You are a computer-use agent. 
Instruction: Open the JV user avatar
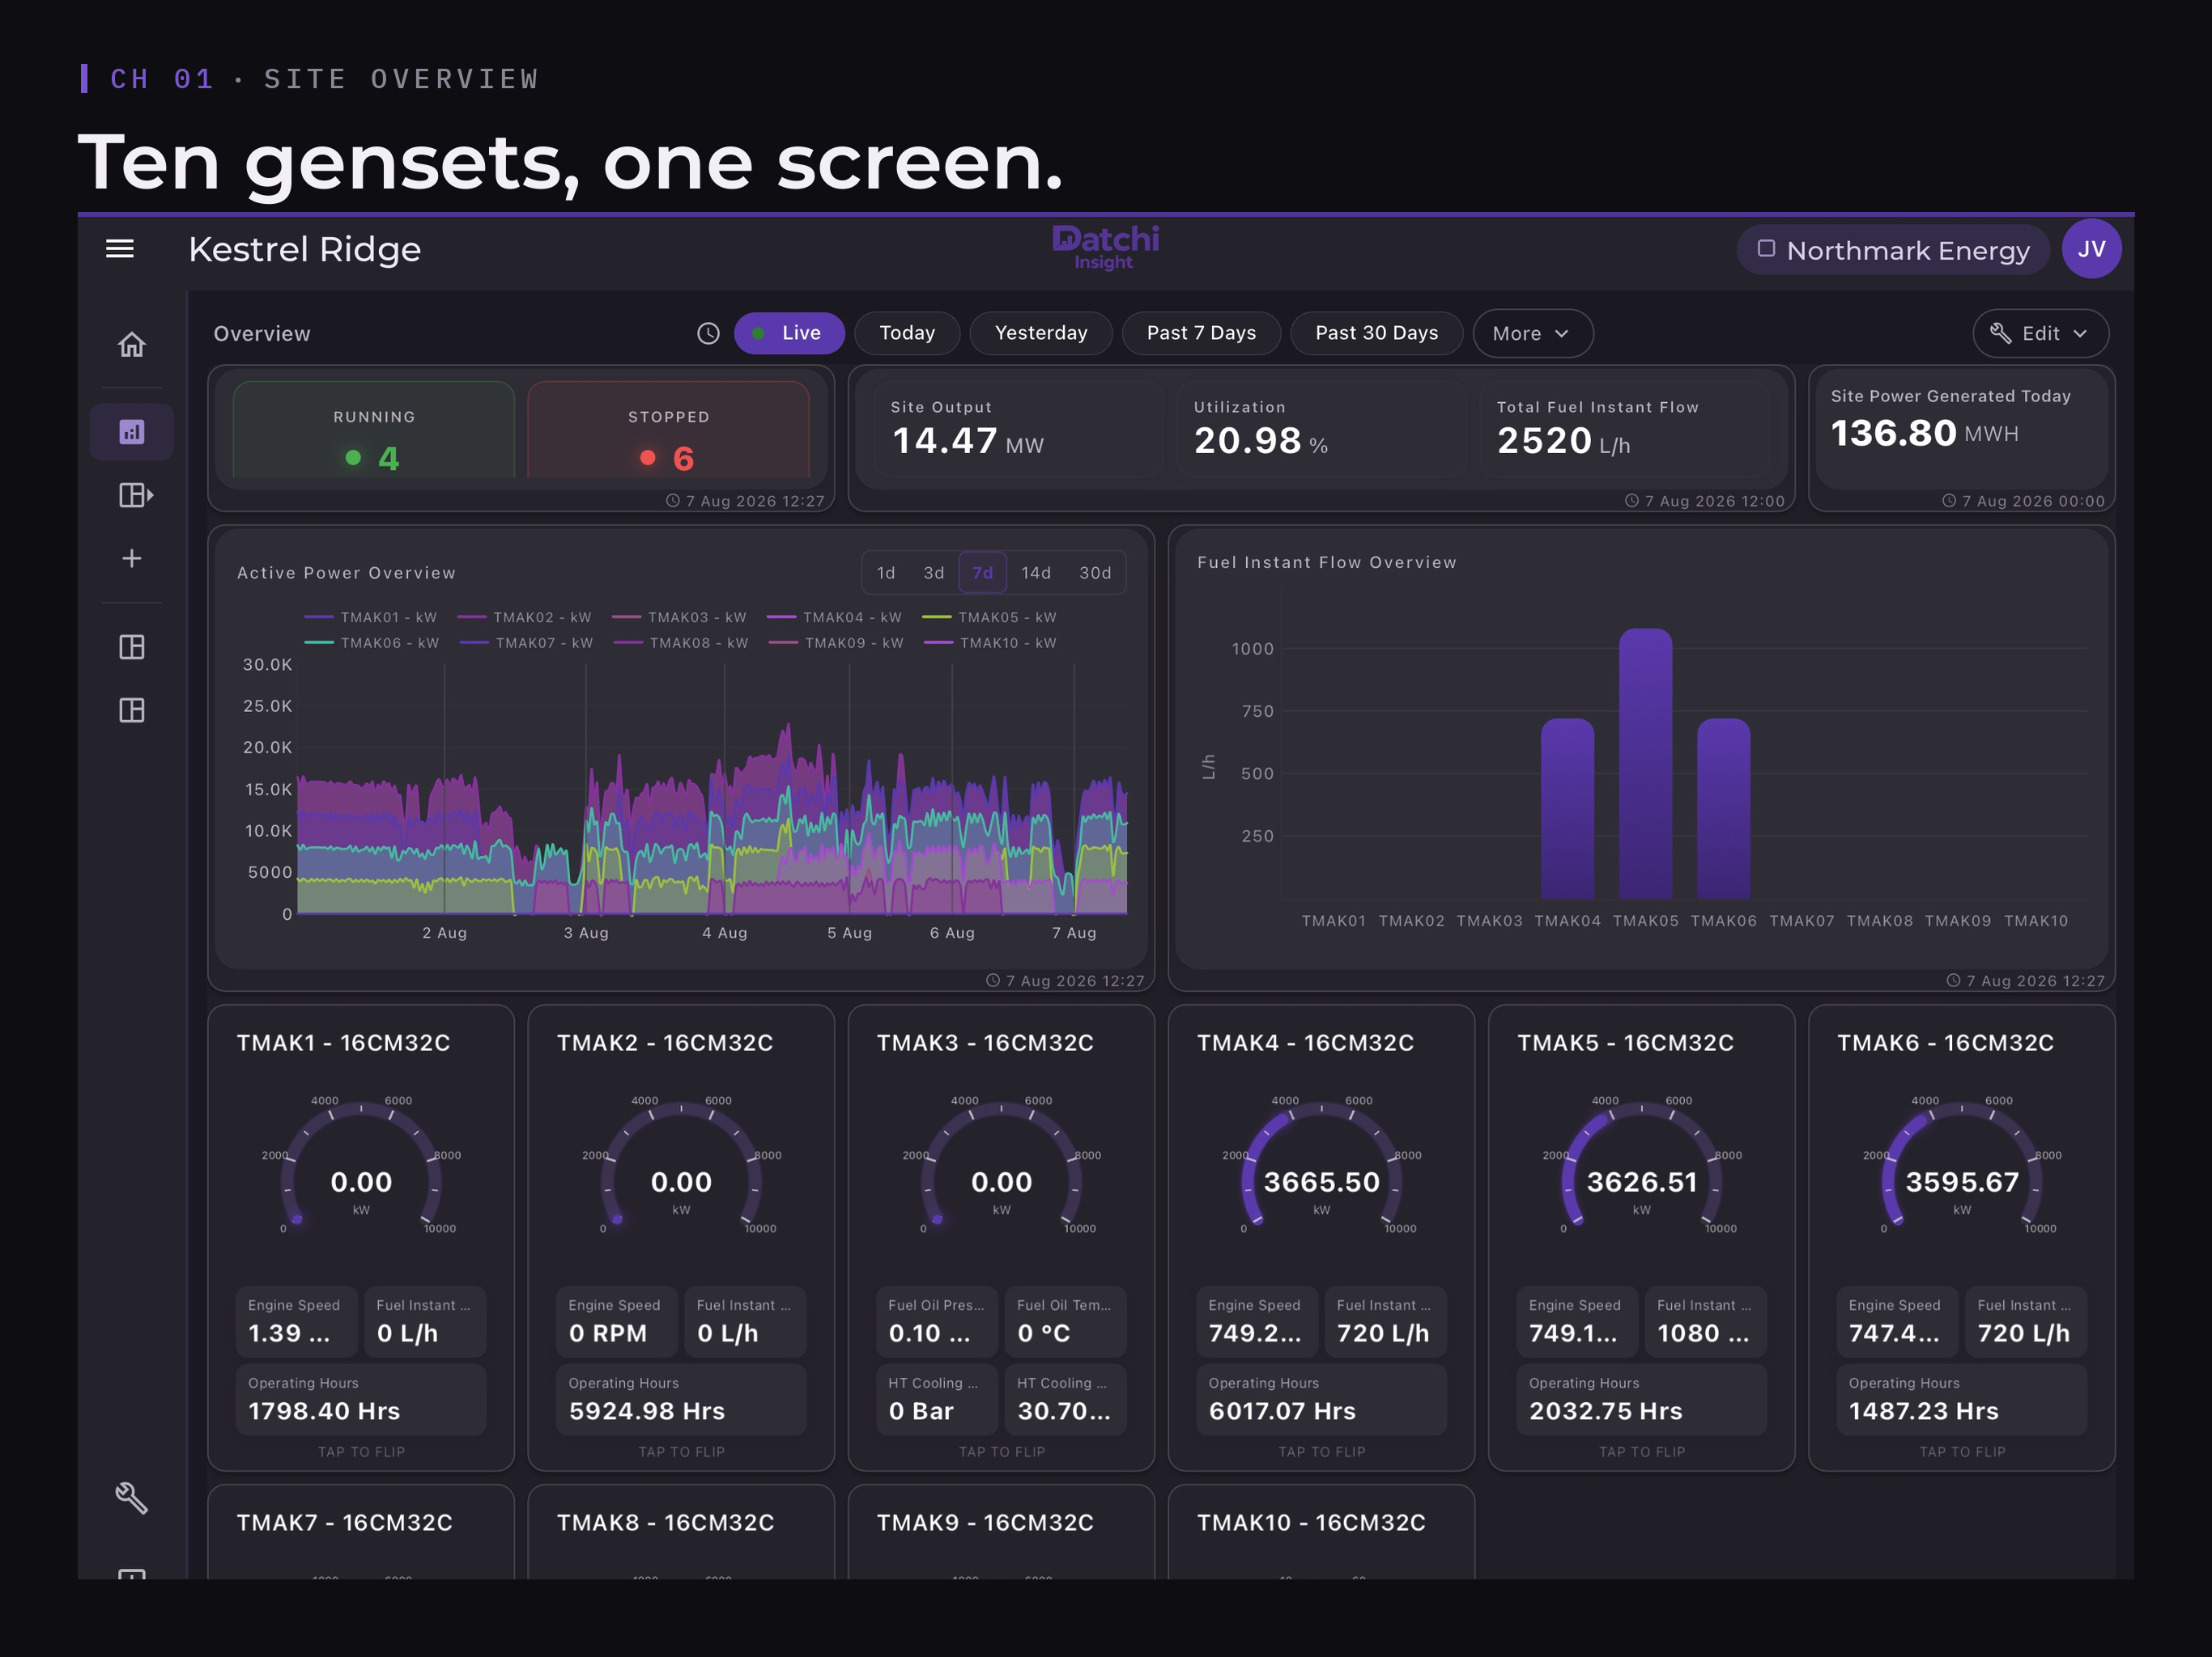coord(2091,249)
